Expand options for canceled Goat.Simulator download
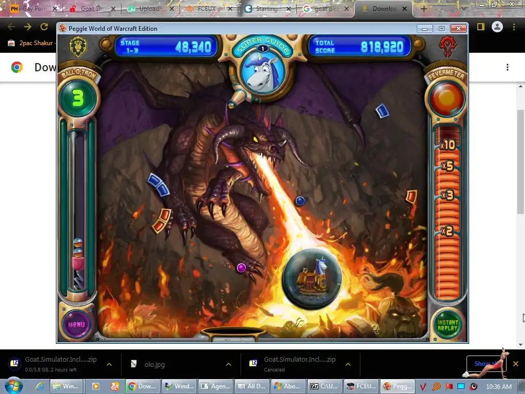 (348, 364)
